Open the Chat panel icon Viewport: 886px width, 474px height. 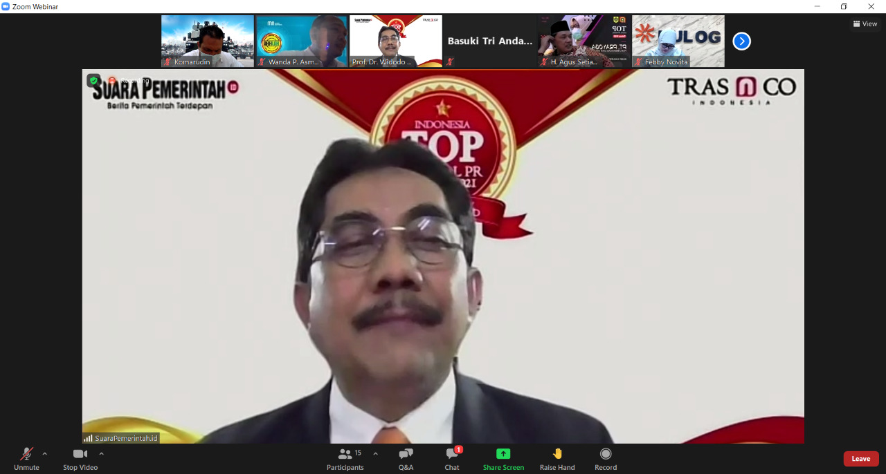tap(451, 455)
